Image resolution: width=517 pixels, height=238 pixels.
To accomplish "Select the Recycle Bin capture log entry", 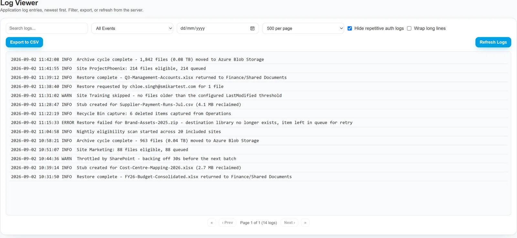I will click(x=258, y=114).
